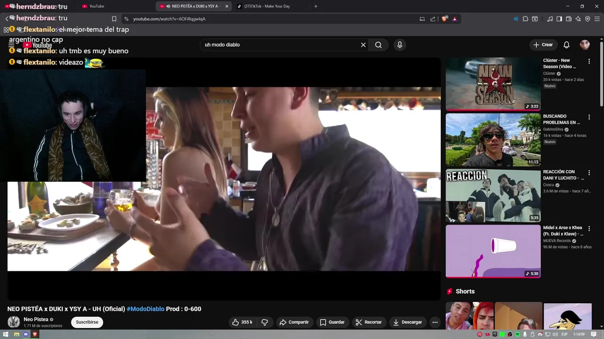The image size is (604, 339).
Task: Click the Brave Shields lion icon
Action: 444,19
